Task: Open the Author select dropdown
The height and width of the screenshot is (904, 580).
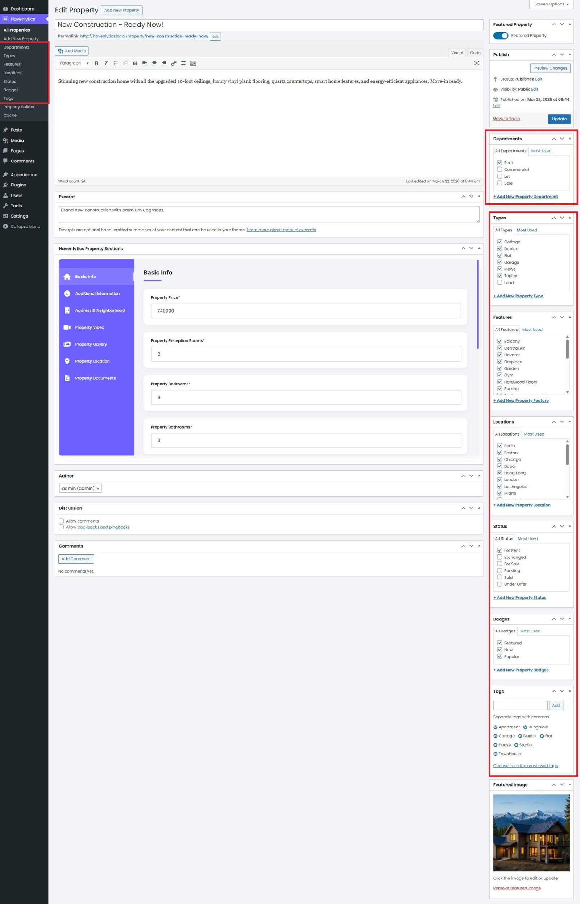Action: pyautogui.click(x=80, y=488)
